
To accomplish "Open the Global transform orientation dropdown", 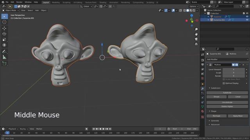I will pos(86,7).
